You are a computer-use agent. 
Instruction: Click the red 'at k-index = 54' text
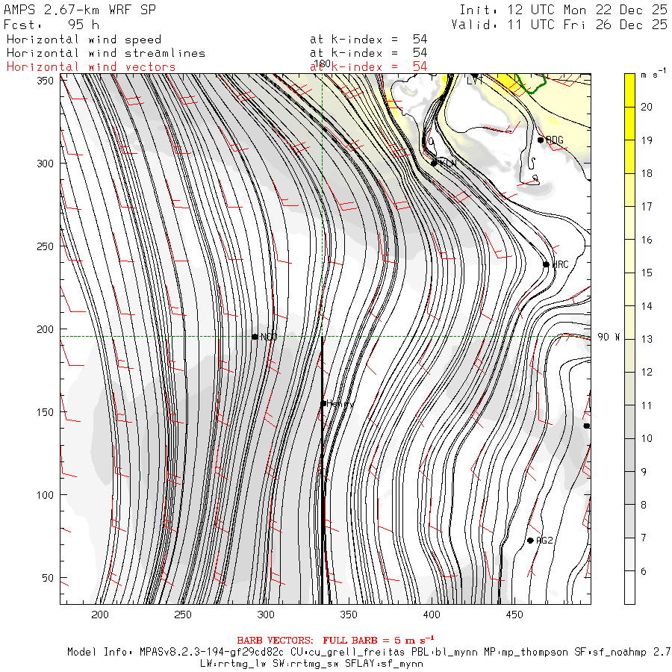click(369, 67)
